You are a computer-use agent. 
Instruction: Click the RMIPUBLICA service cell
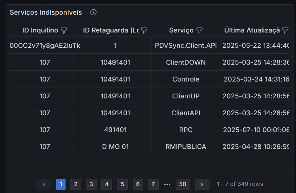(x=186, y=146)
